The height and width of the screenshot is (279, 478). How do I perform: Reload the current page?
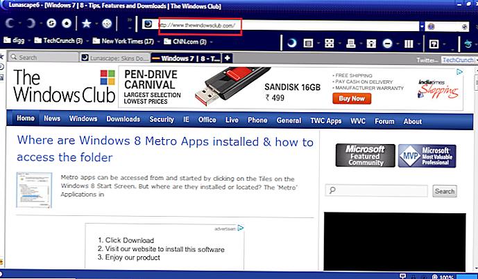[x=51, y=23]
